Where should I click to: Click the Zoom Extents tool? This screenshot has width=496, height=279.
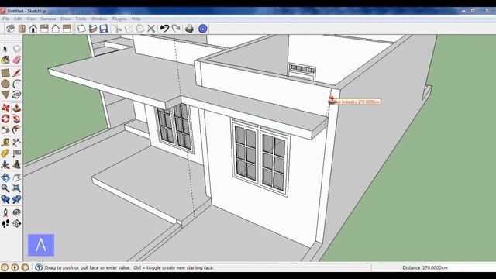(16, 188)
